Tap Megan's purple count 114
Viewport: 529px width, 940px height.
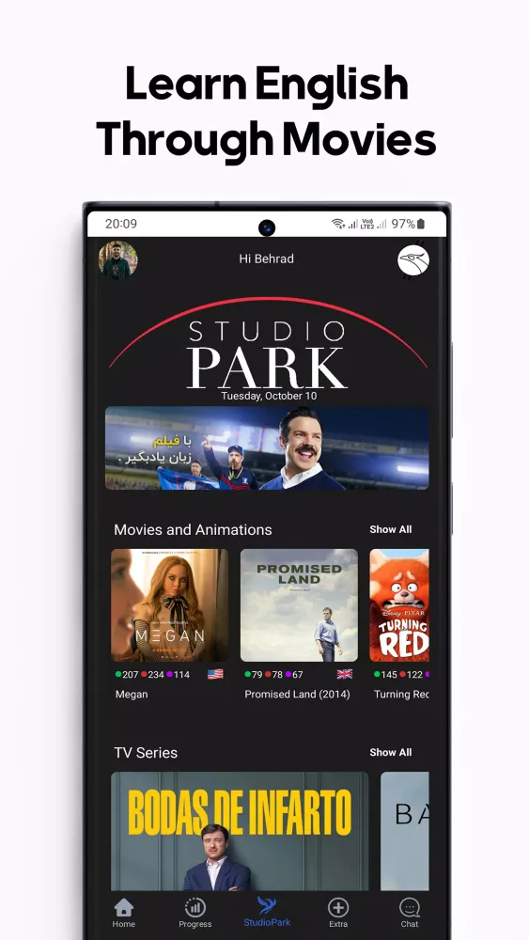coord(179,674)
